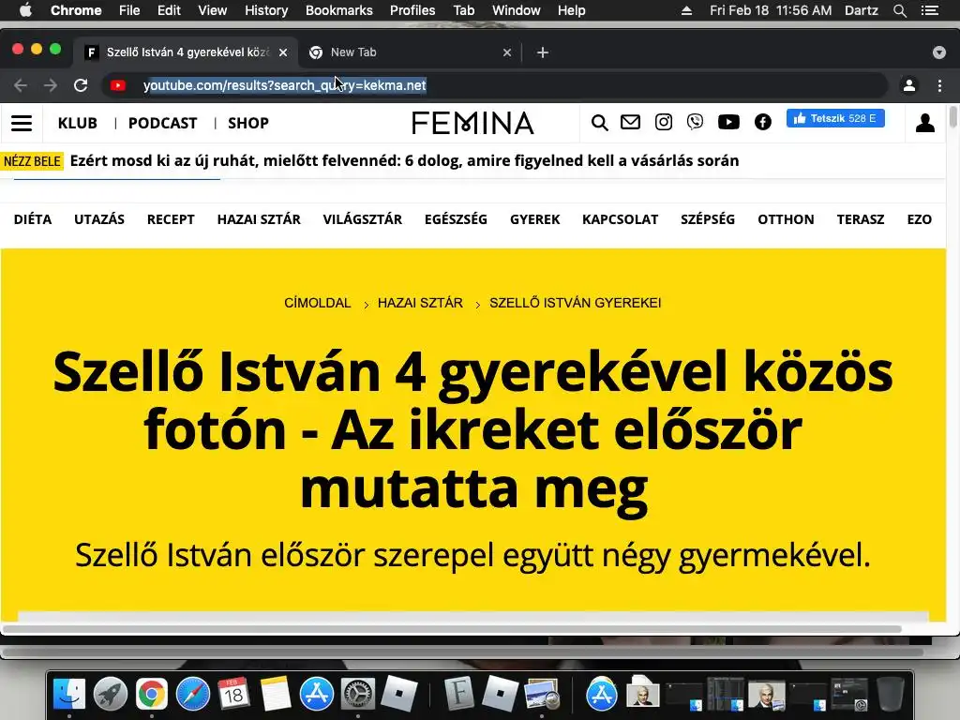The image size is (960, 720).
Task: Click the SZELLŐ ISTVÁN GYEREKEI breadcrumb
Action: coord(576,303)
